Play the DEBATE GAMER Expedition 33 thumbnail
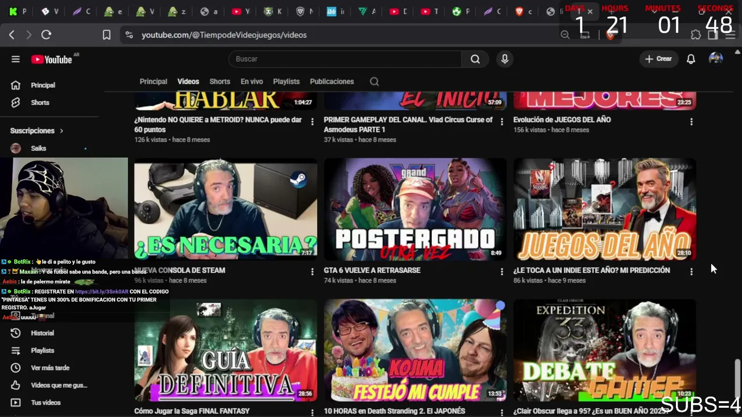 (x=605, y=350)
